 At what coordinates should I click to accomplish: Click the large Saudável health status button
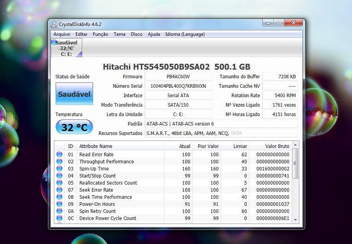tap(74, 94)
